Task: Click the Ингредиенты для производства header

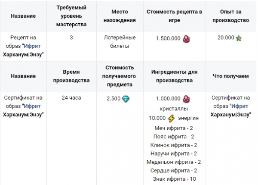Action: pyautogui.click(x=175, y=76)
